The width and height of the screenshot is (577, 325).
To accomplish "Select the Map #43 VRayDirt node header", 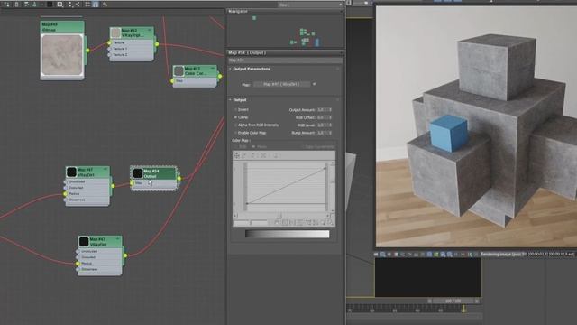I will (100, 242).
